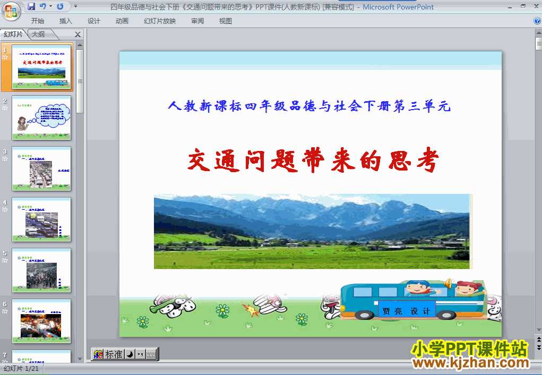
Task: Switch to the 幻灯片 pane tab
Action: point(13,34)
